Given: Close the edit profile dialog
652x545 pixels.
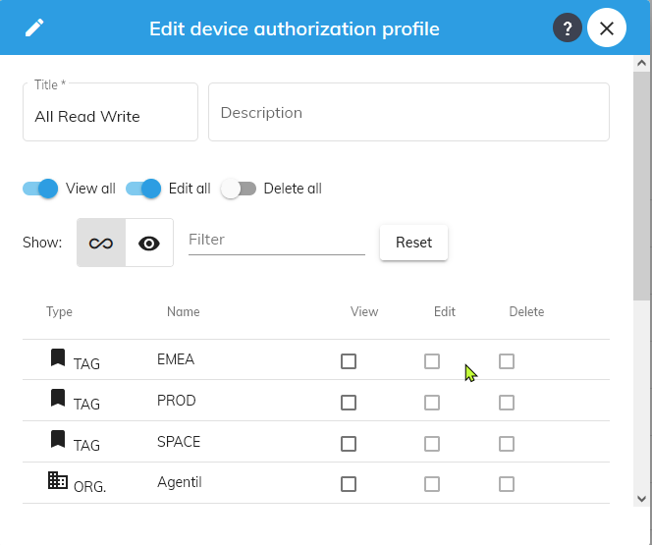Looking at the screenshot, I should coord(607,28).
